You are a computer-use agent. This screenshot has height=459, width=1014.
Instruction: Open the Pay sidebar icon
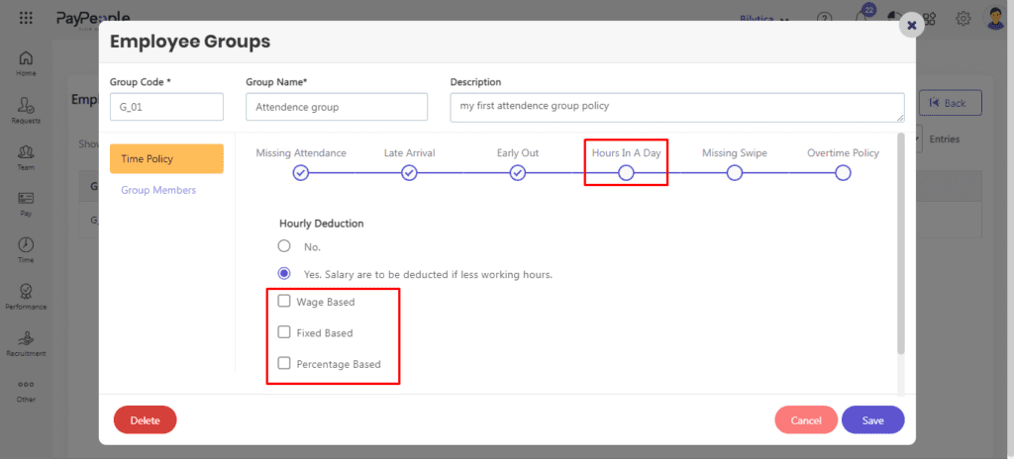(x=26, y=199)
